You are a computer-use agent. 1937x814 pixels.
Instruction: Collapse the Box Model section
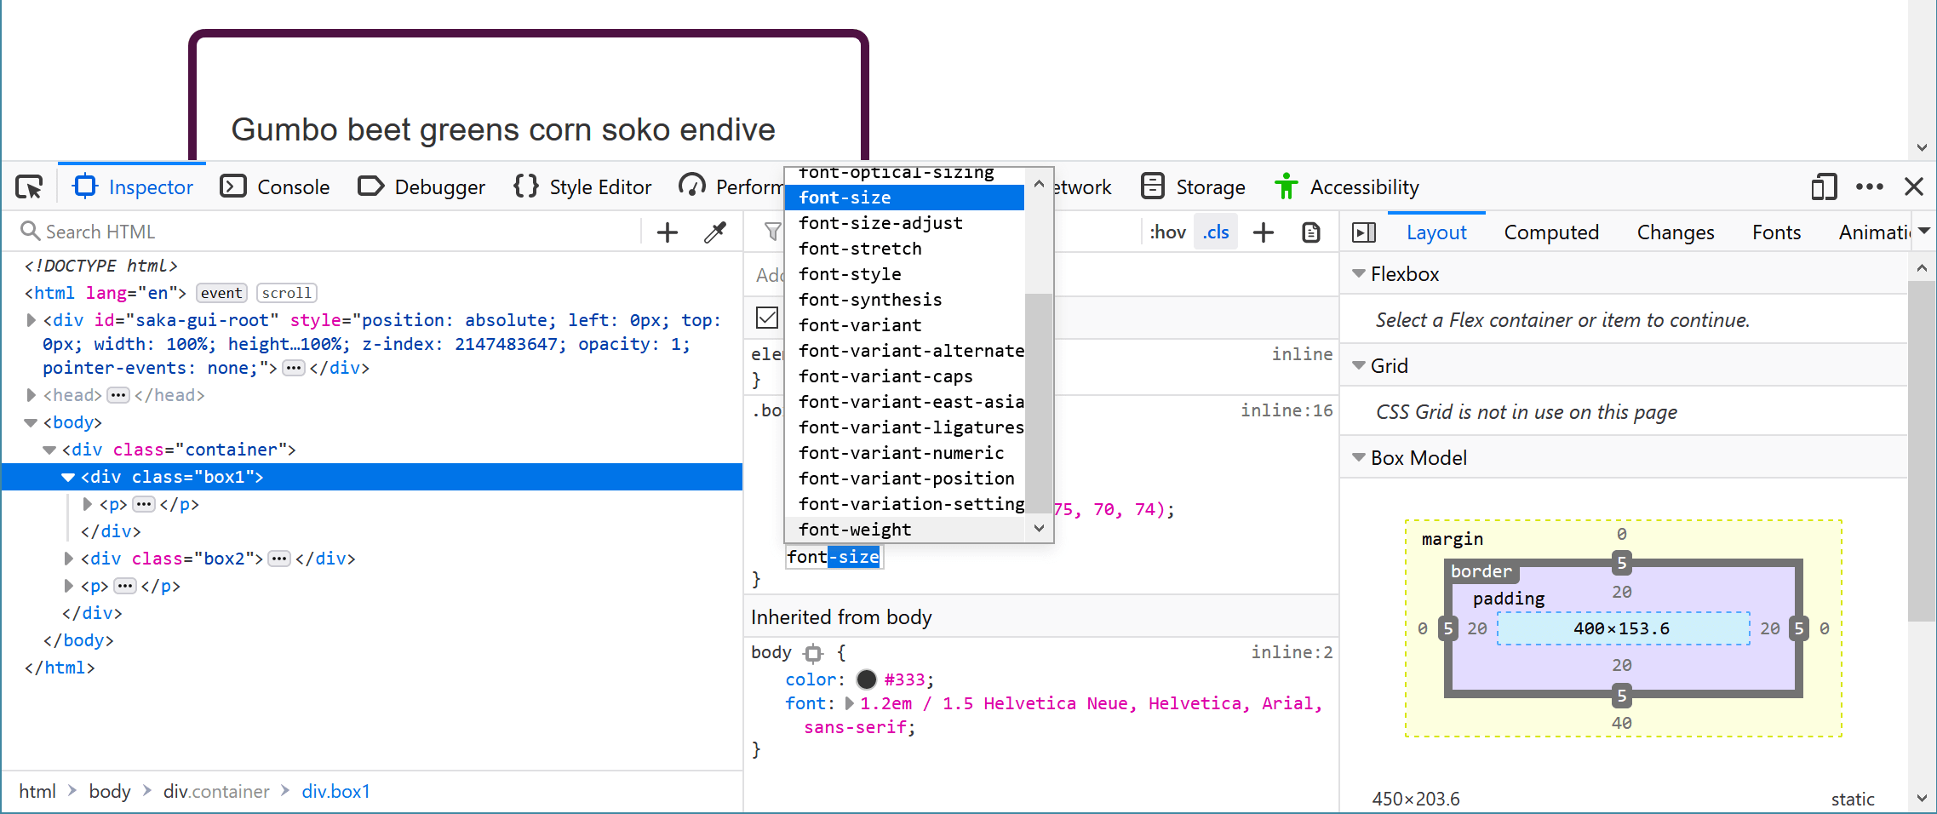1358,457
